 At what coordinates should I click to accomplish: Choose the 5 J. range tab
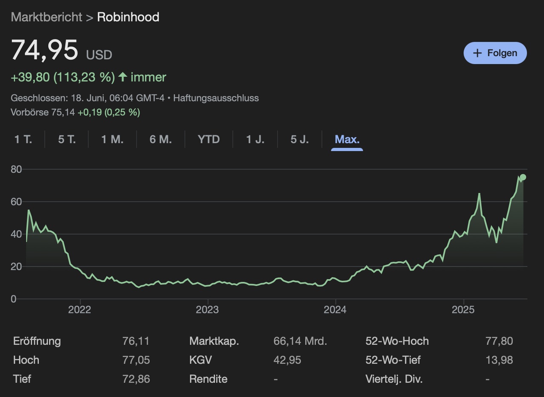click(x=300, y=139)
